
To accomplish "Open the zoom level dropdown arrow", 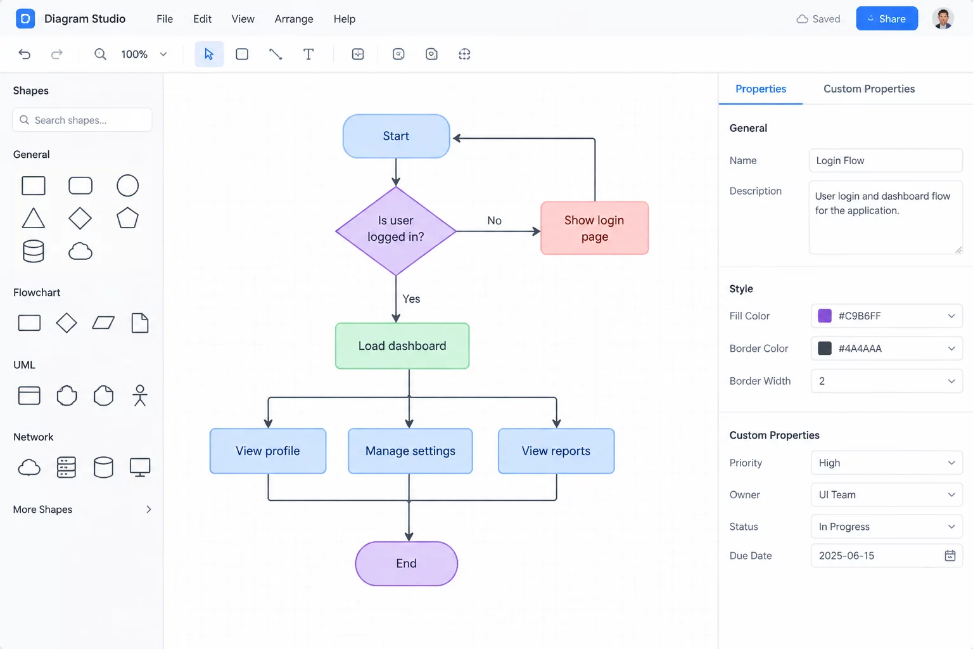I will 163,54.
